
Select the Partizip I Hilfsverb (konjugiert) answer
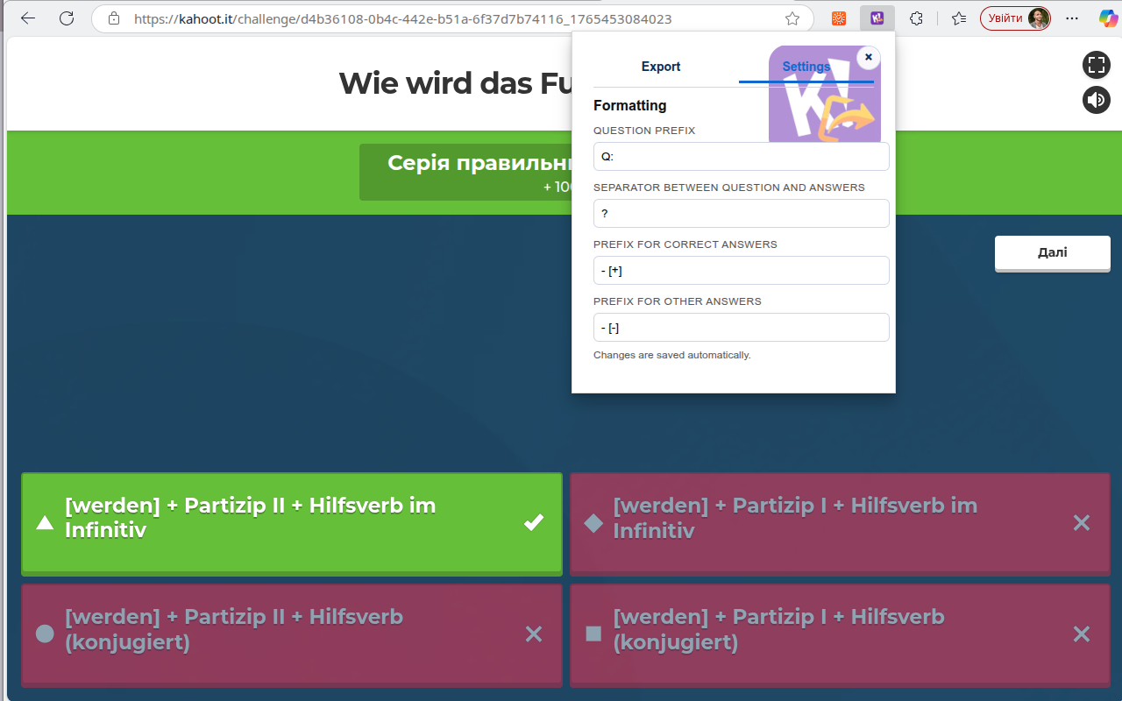840,634
